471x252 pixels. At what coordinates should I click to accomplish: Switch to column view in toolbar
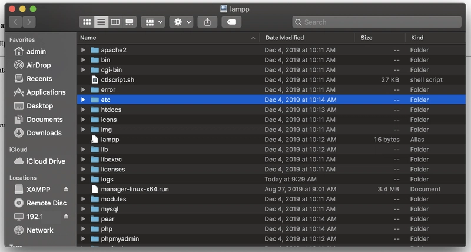pyautogui.click(x=115, y=22)
